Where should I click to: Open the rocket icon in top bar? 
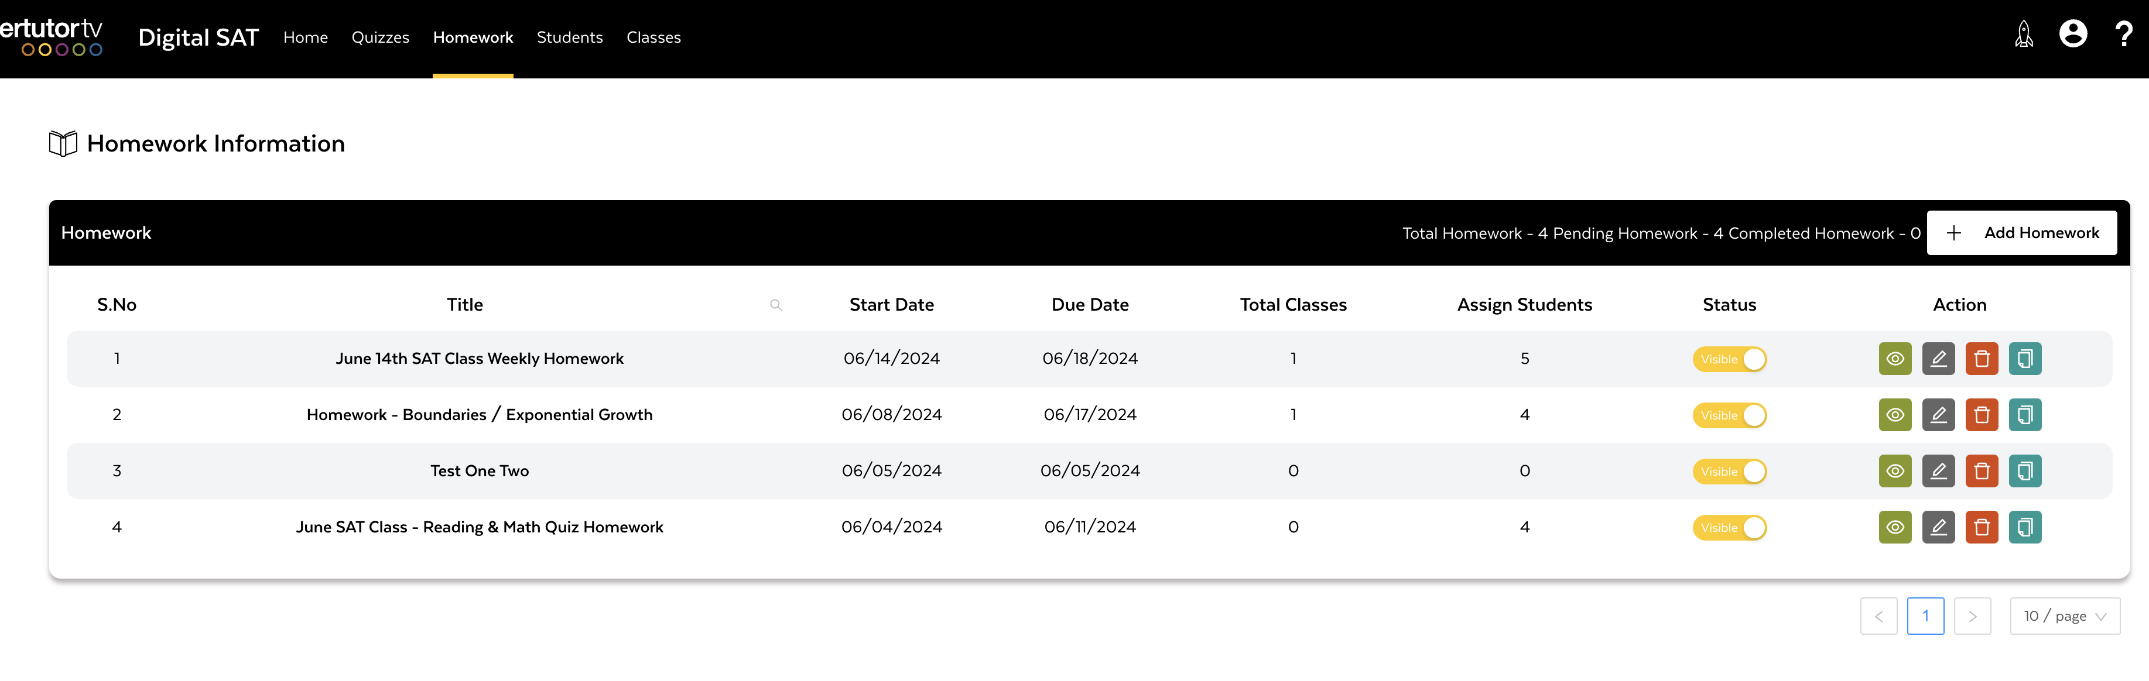point(2024,35)
